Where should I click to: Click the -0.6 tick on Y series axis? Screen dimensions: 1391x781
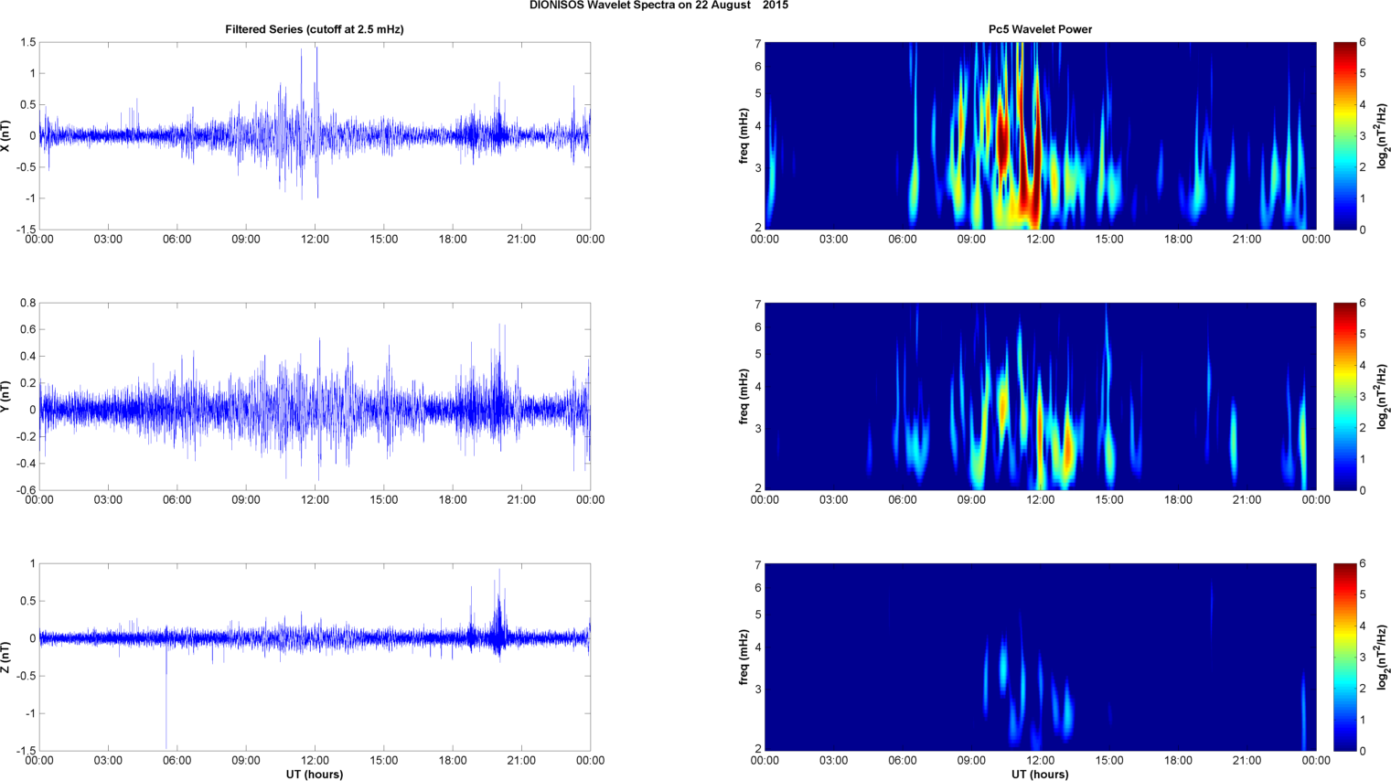25,490
